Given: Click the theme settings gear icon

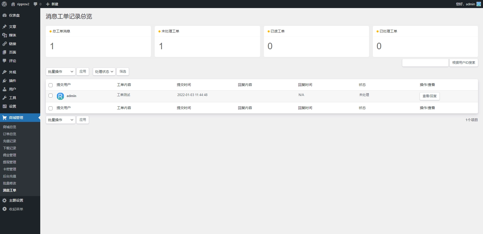Looking at the screenshot, I should click(x=5, y=200).
